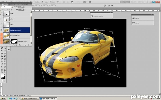Open the status bar info arrow

[x=28, y=95]
